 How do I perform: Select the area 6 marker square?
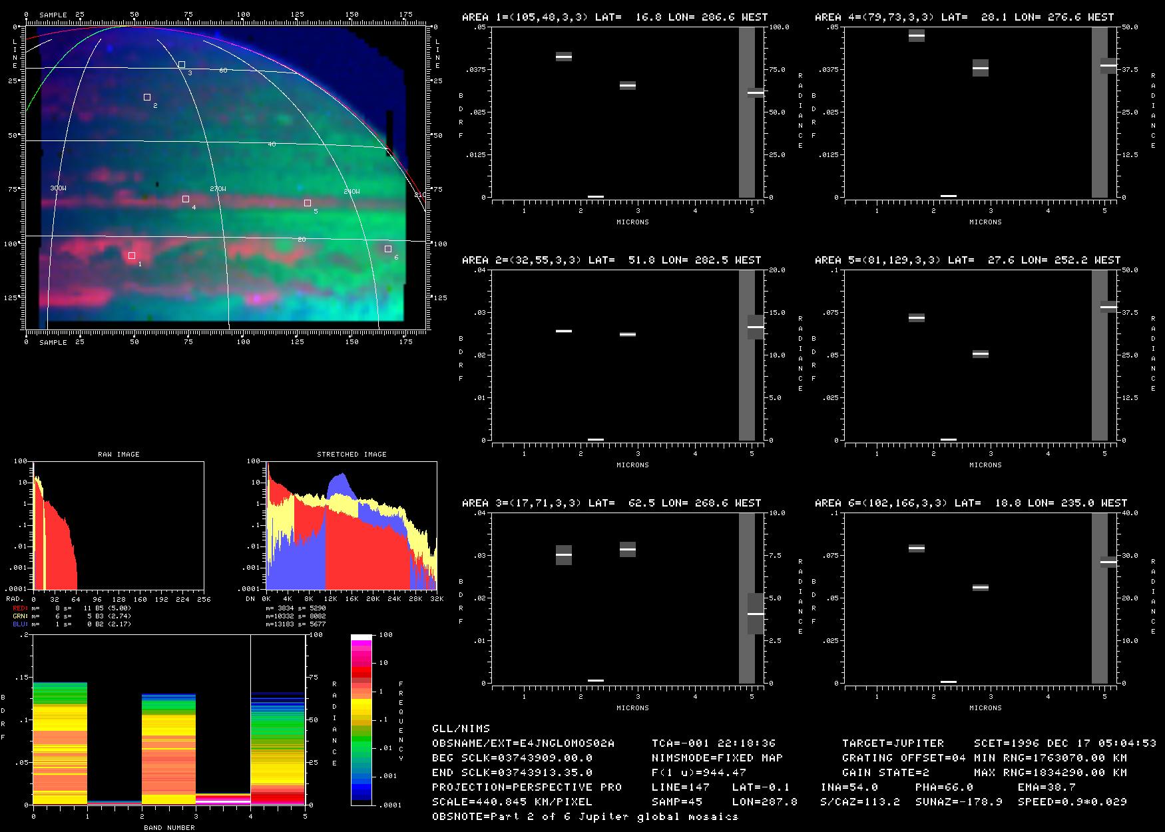click(388, 249)
